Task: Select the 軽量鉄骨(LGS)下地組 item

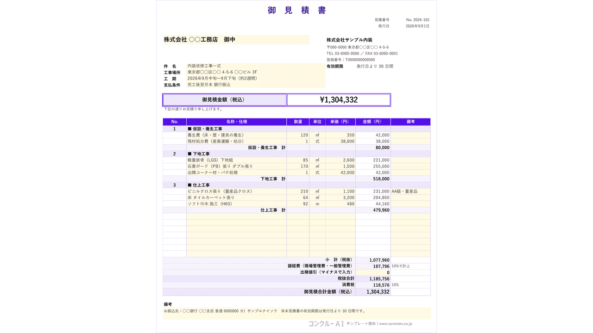Action: coord(237,160)
